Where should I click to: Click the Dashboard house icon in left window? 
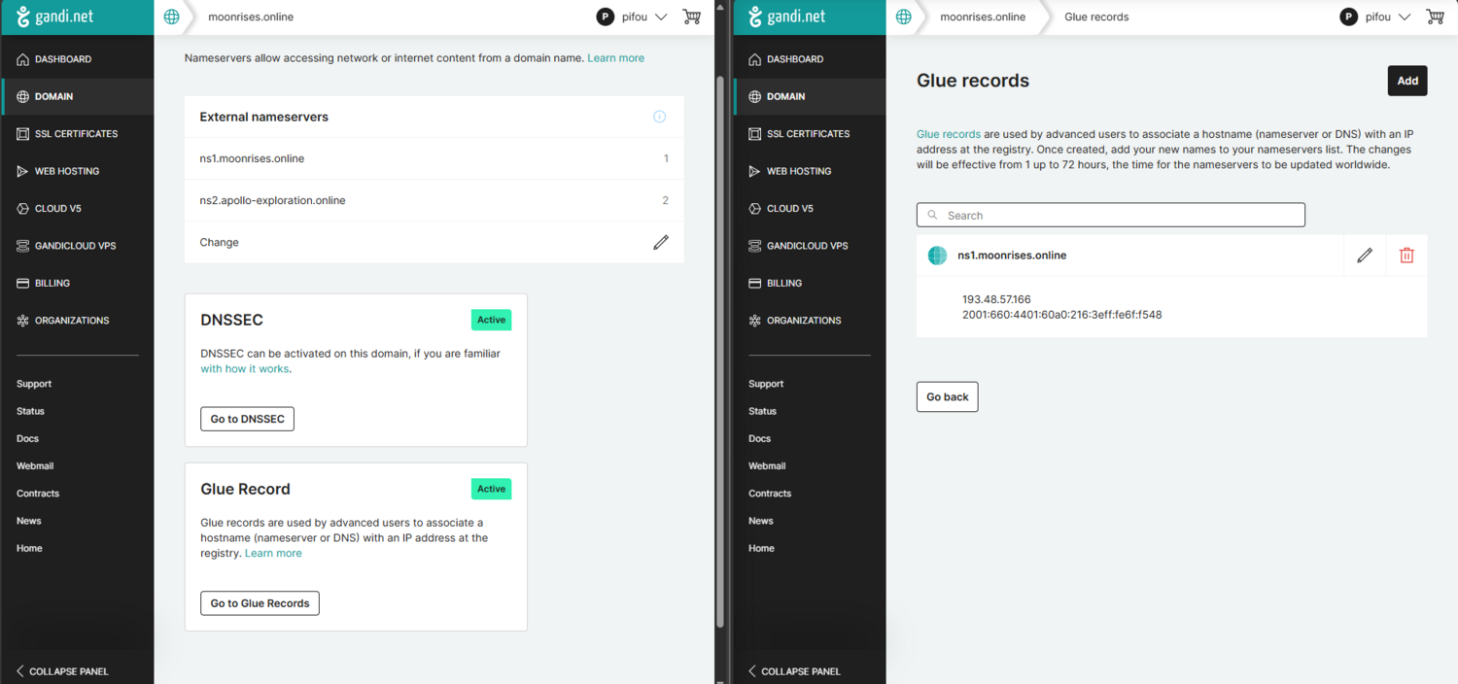(23, 59)
